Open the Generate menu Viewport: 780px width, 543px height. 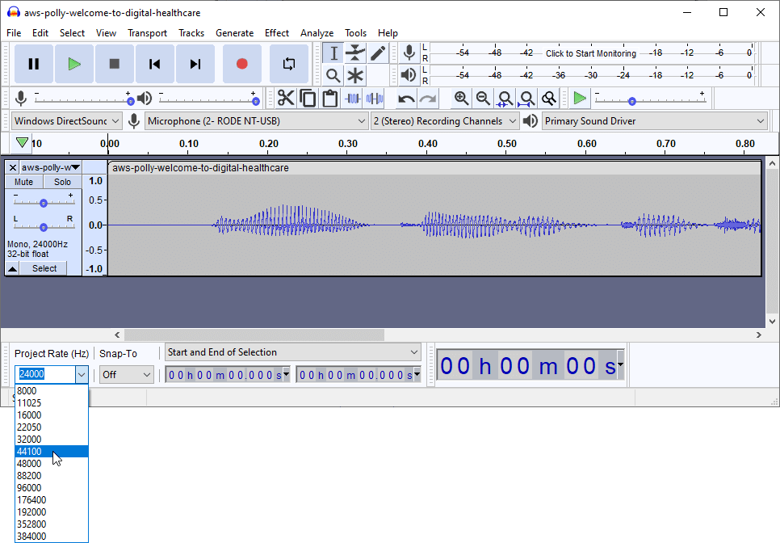[x=235, y=33]
